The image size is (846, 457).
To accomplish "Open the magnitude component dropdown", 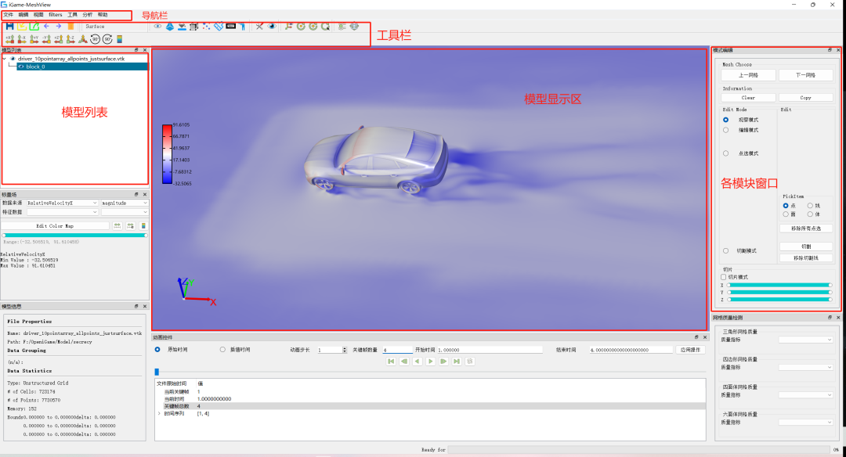I will (124, 203).
